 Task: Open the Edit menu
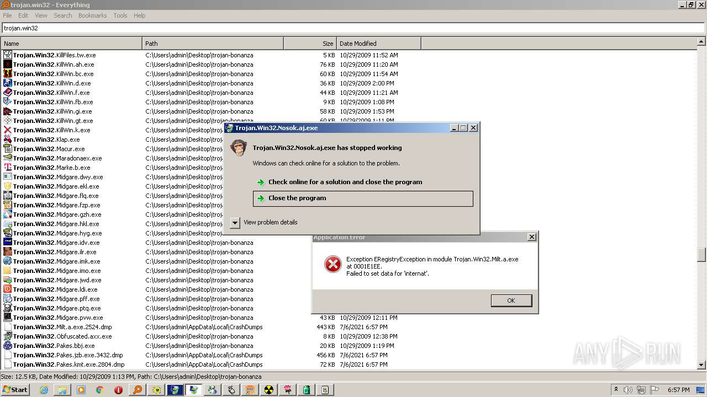pyautogui.click(x=23, y=15)
